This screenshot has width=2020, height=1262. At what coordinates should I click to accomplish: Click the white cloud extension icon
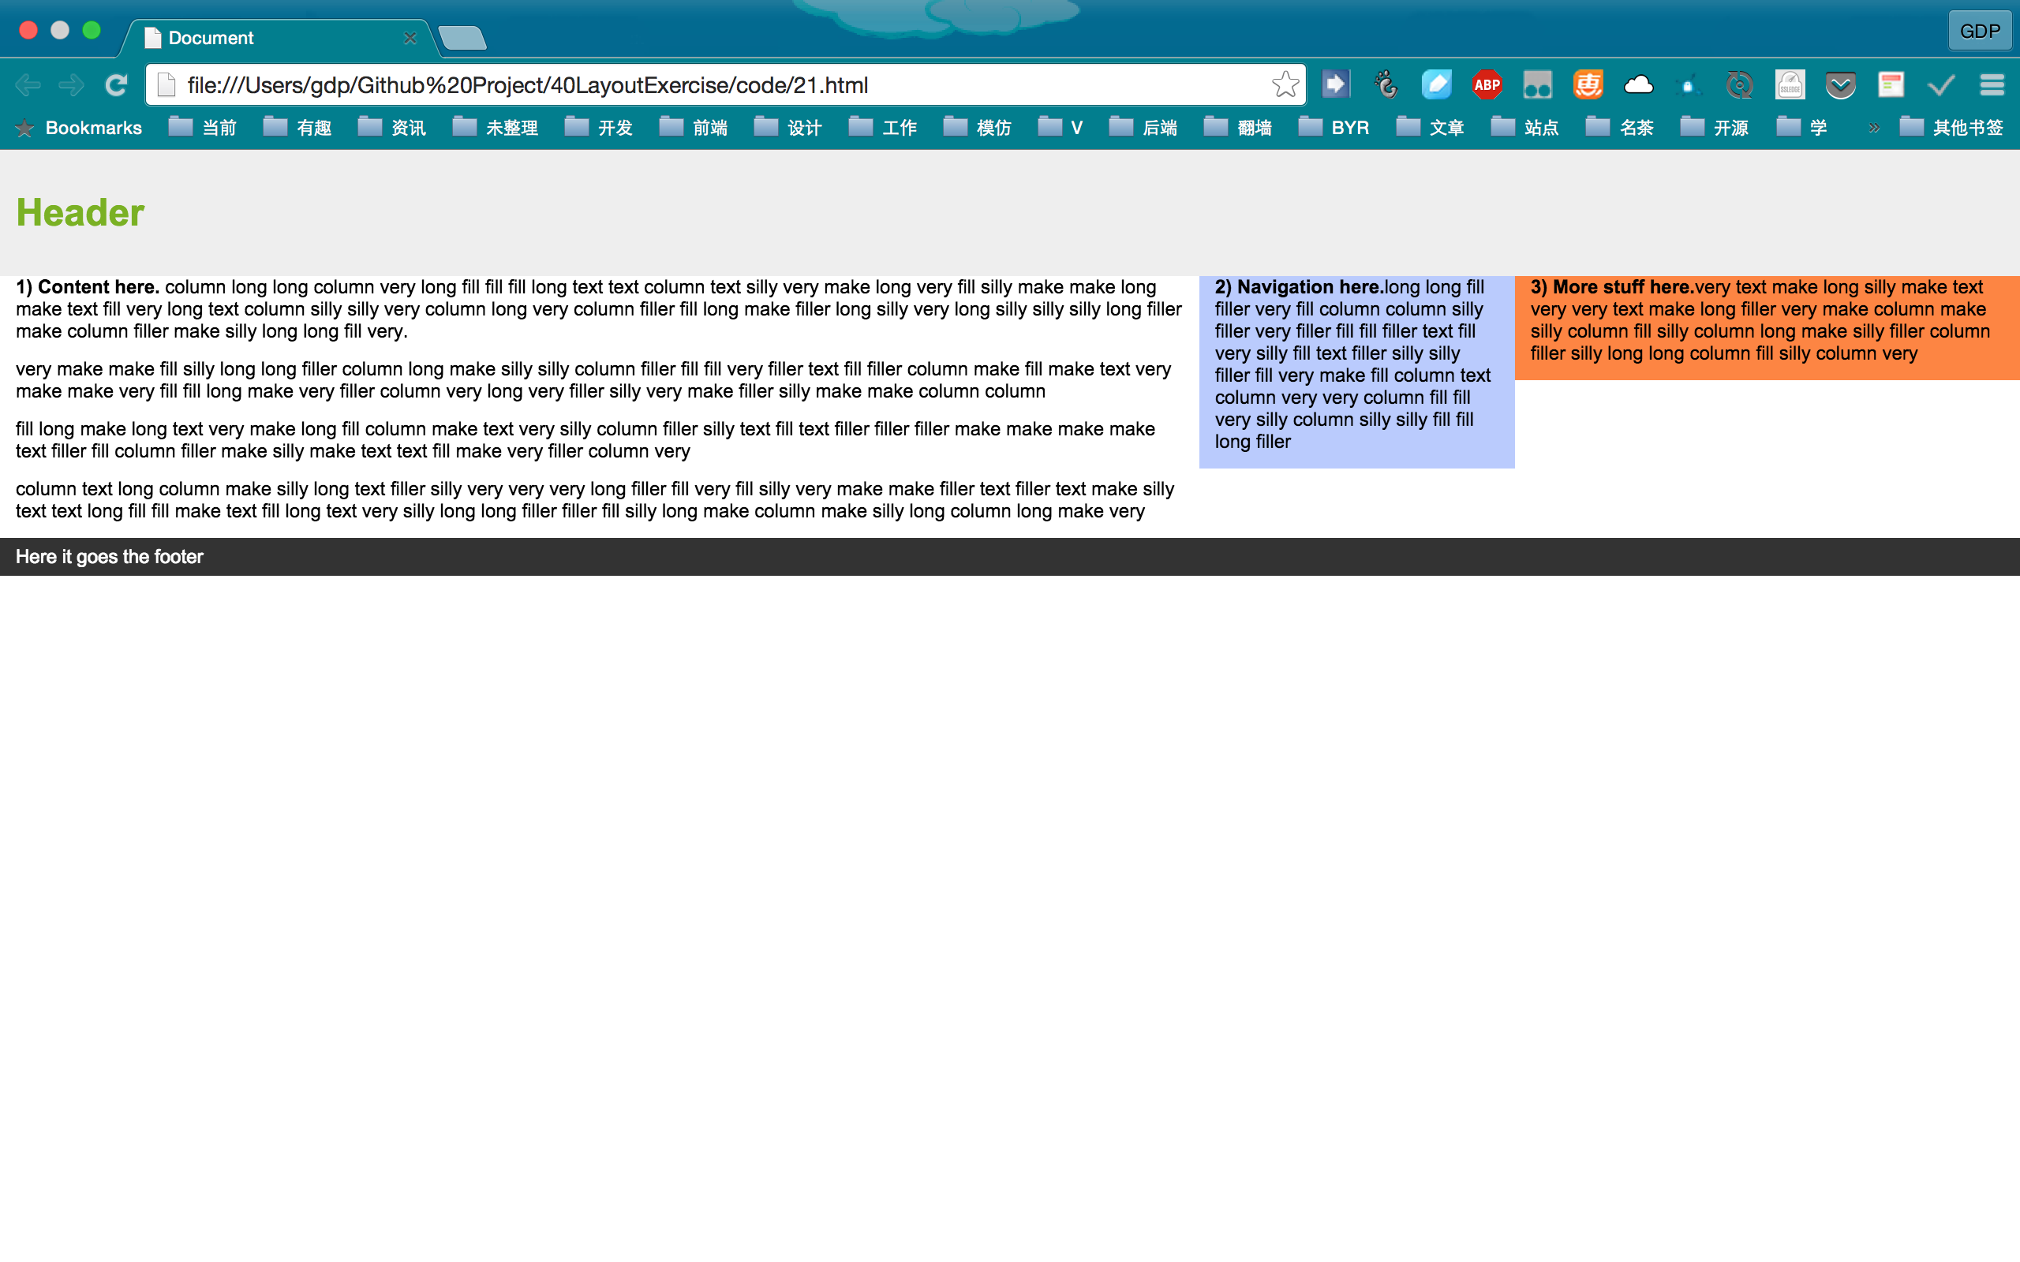(x=1638, y=84)
